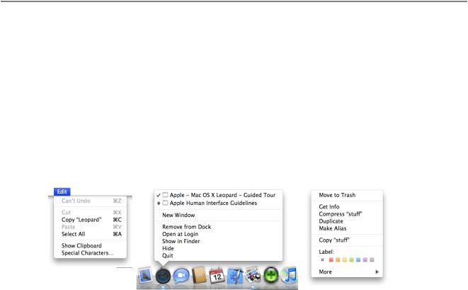Open the brown Address Book Dock icon
Image resolution: width=468 pixels, height=290 pixels.
pyautogui.click(x=199, y=275)
